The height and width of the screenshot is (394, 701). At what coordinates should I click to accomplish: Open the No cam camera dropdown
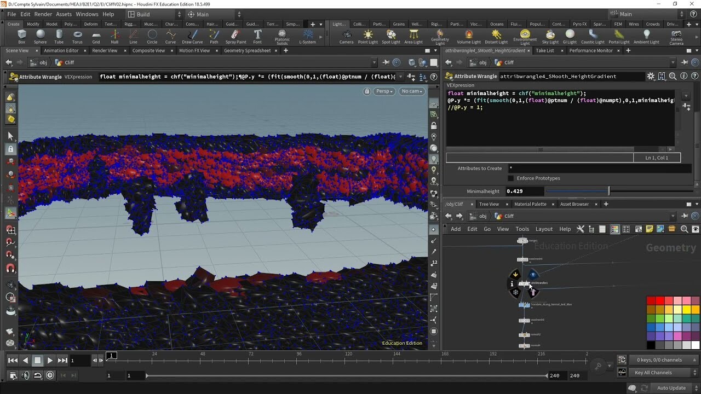pyautogui.click(x=411, y=91)
